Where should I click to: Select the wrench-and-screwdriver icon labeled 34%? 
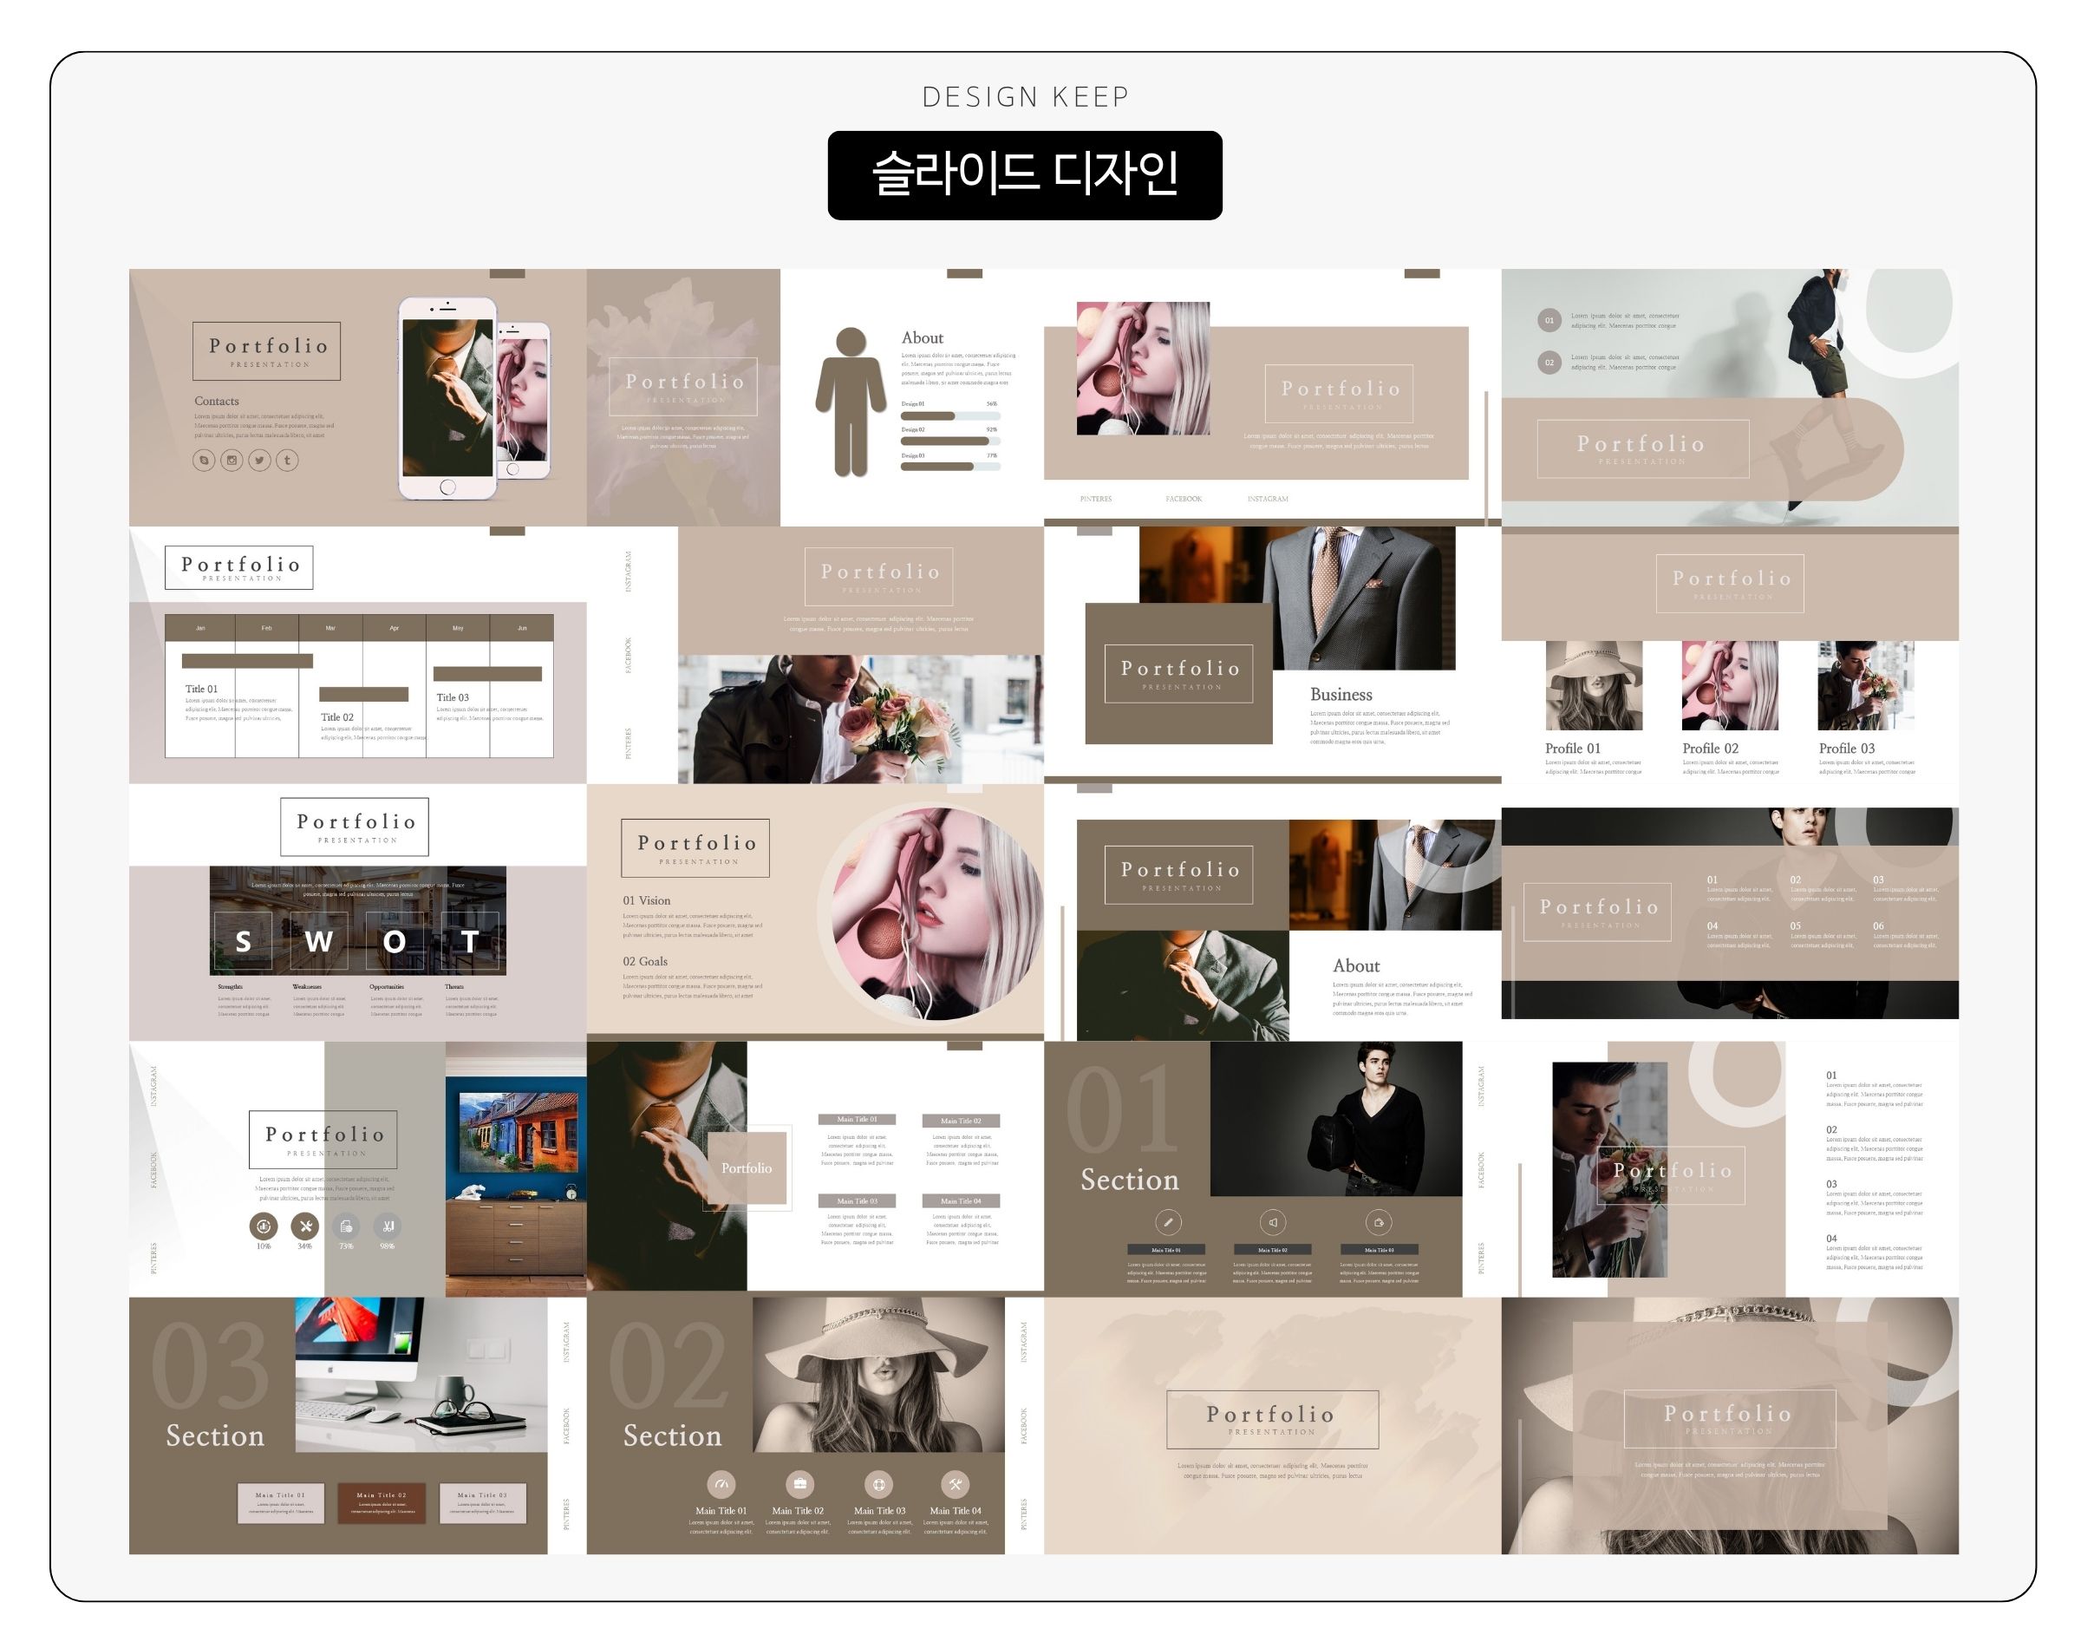point(304,1226)
